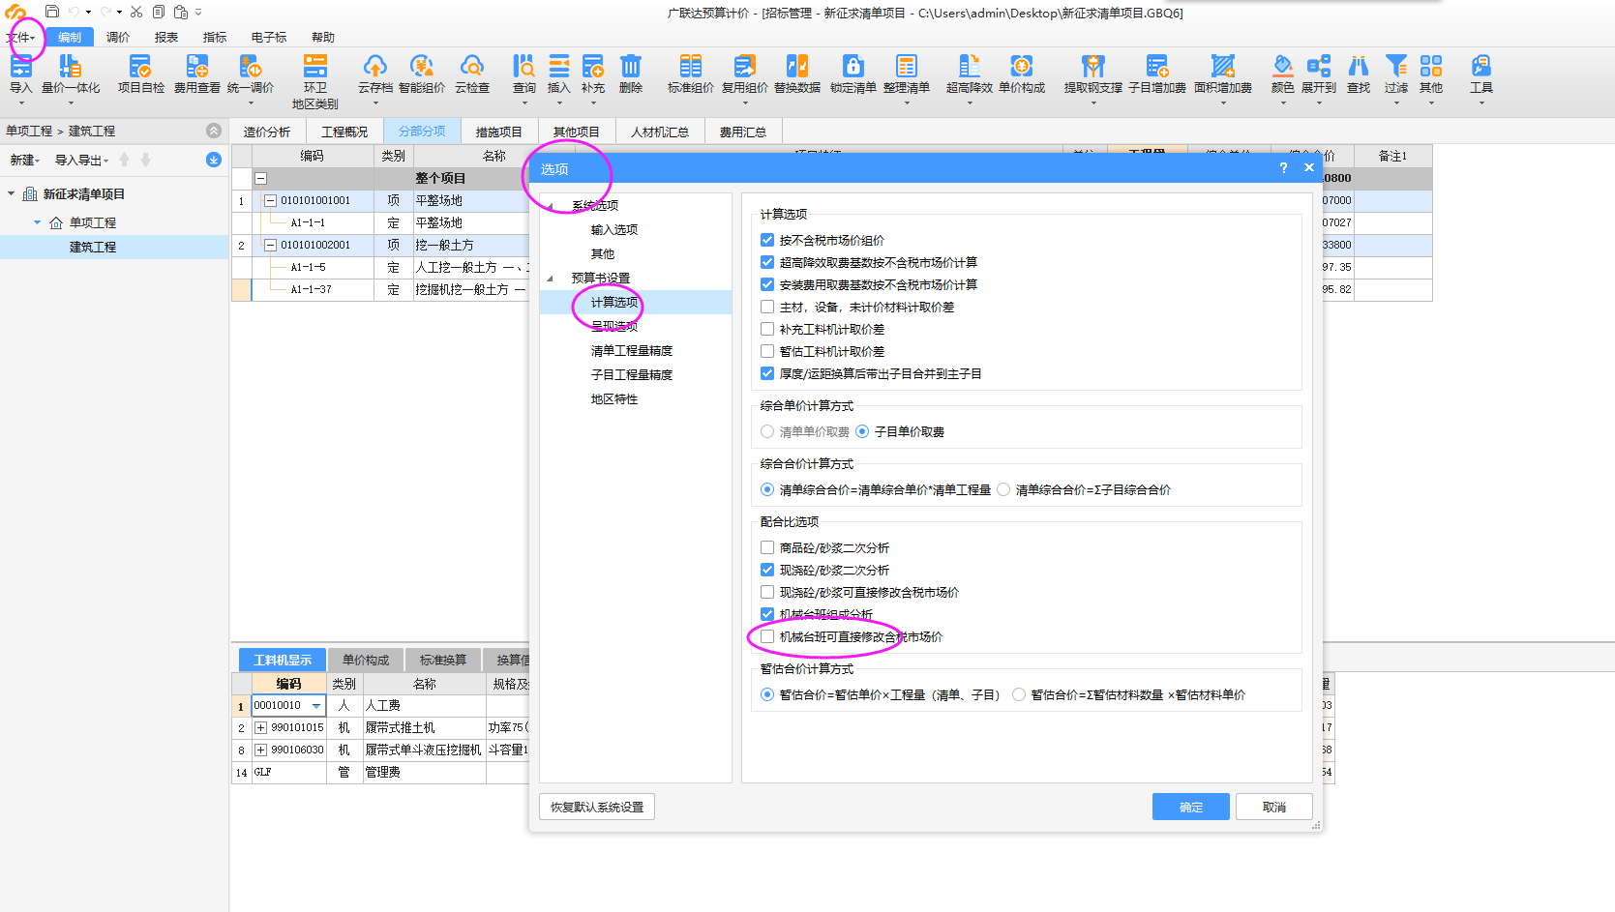
Task: Click 提取钢支撑 icon
Action: point(1093,66)
